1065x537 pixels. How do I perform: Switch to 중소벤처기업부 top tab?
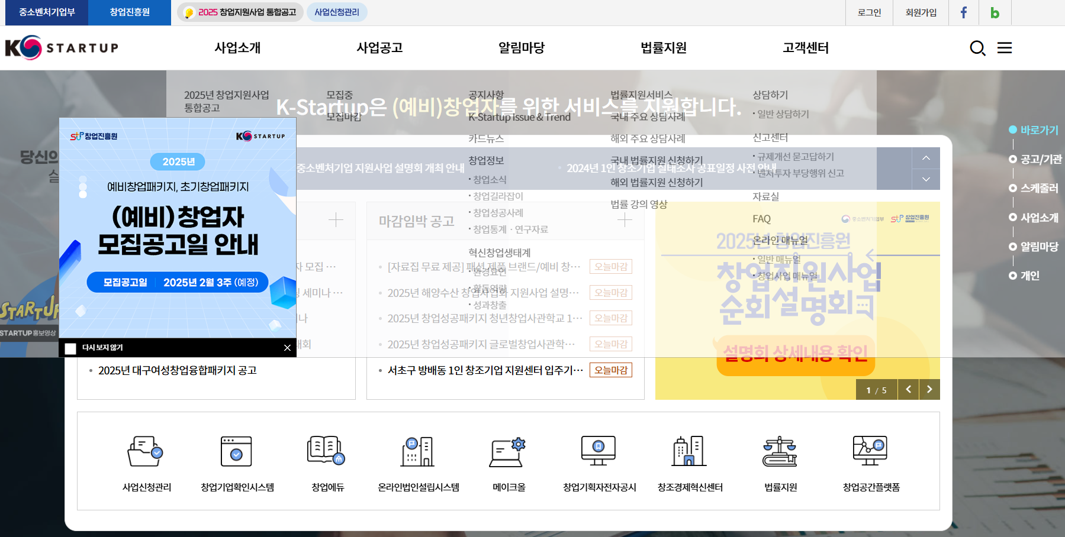click(47, 12)
